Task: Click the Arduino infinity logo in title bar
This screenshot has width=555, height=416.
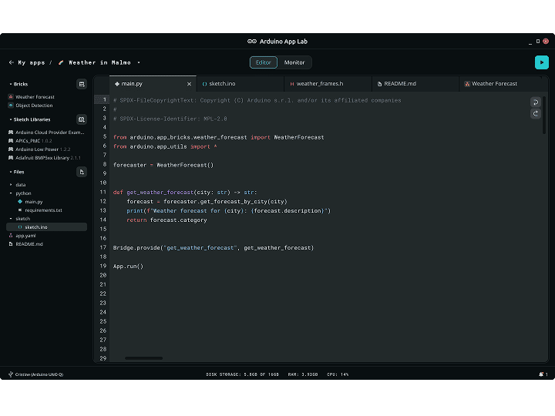Action: tap(252, 42)
